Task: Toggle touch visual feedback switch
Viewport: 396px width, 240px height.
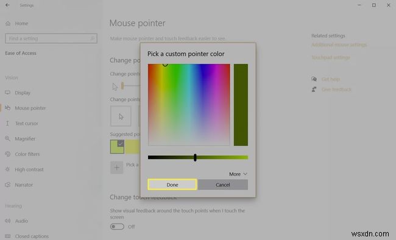Action: [x=117, y=227]
